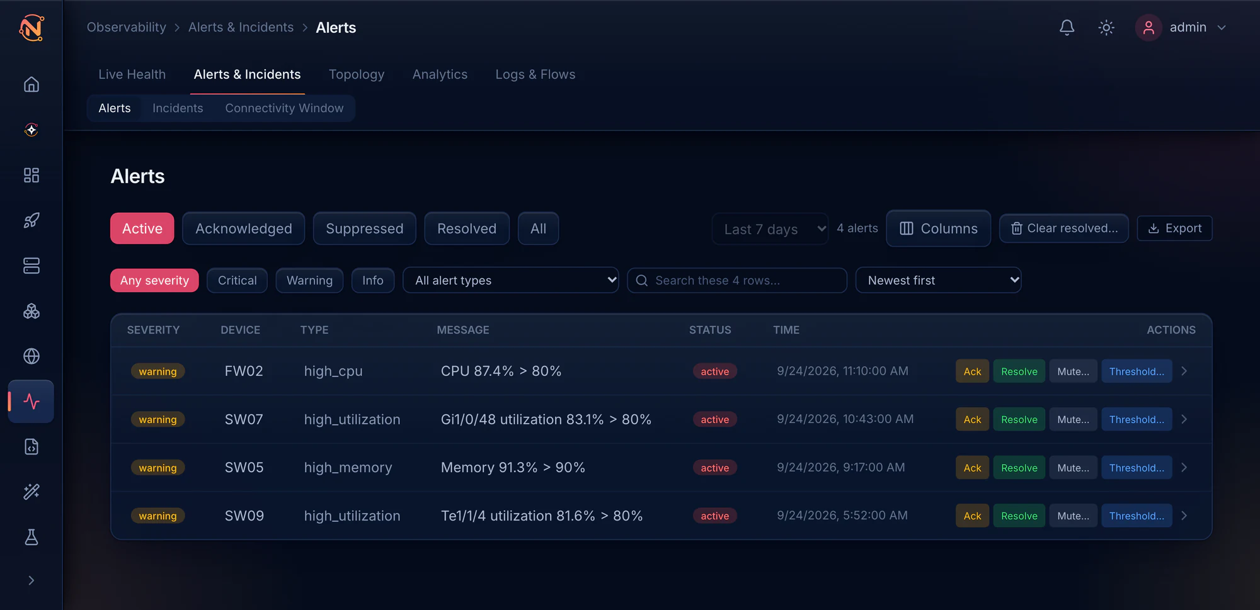Open the lab flask sidebar icon
Image resolution: width=1260 pixels, height=610 pixels.
[31, 537]
